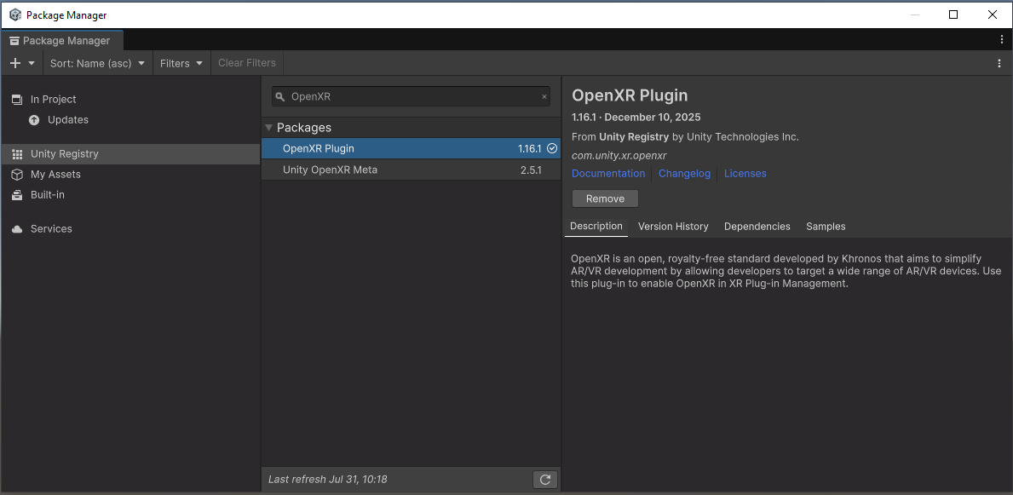The image size is (1013, 495).
Task: Open the add package dropdown arrow
Action: pyautogui.click(x=32, y=63)
